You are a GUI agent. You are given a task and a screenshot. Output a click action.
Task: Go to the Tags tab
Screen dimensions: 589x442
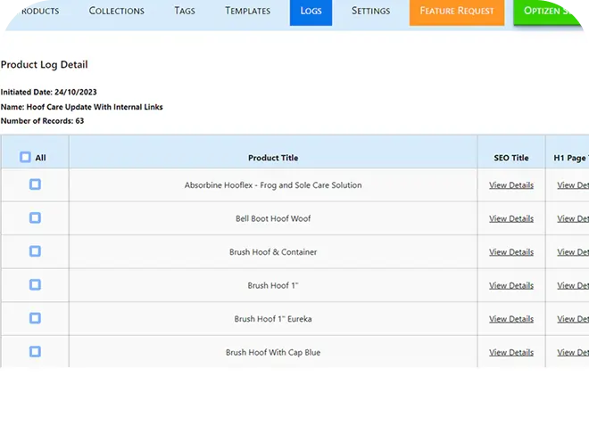coord(185,12)
